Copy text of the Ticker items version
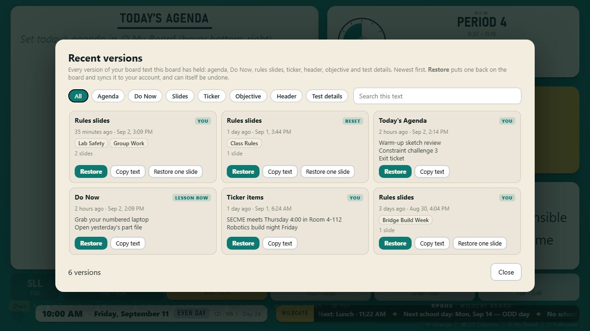The image size is (590, 331). [280, 243]
